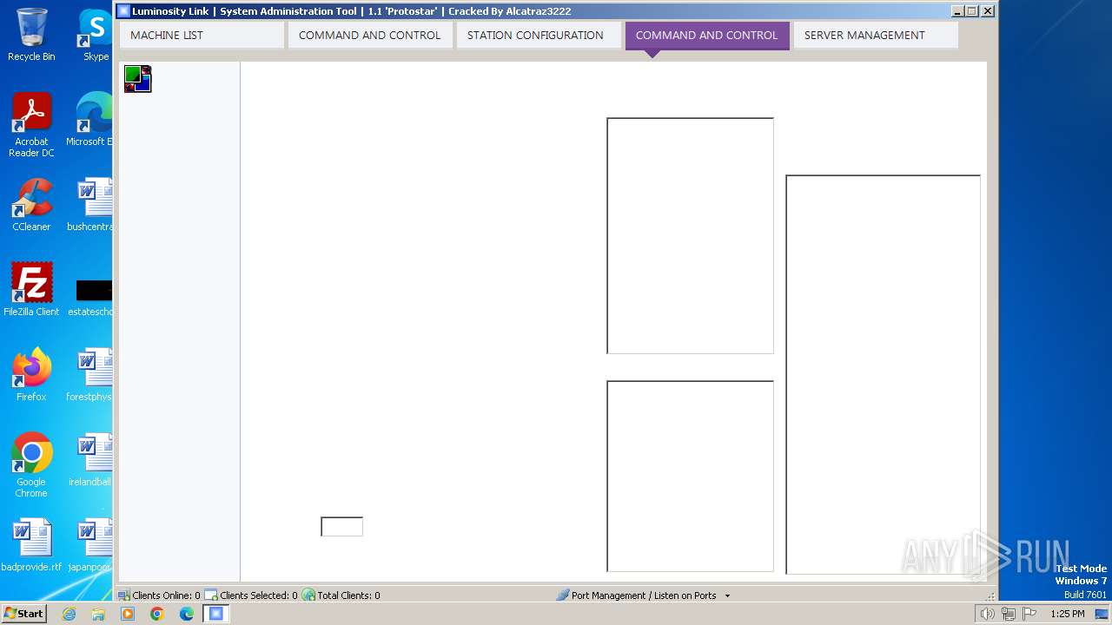Select the Google Chrome desktop icon
The height and width of the screenshot is (625, 1112).
pyautogui.click(x=31, y=465)
